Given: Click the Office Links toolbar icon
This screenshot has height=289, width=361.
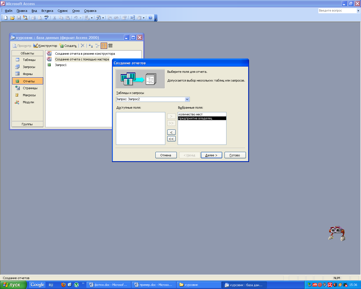Looking at the screenshot, I should click(87, 18).
